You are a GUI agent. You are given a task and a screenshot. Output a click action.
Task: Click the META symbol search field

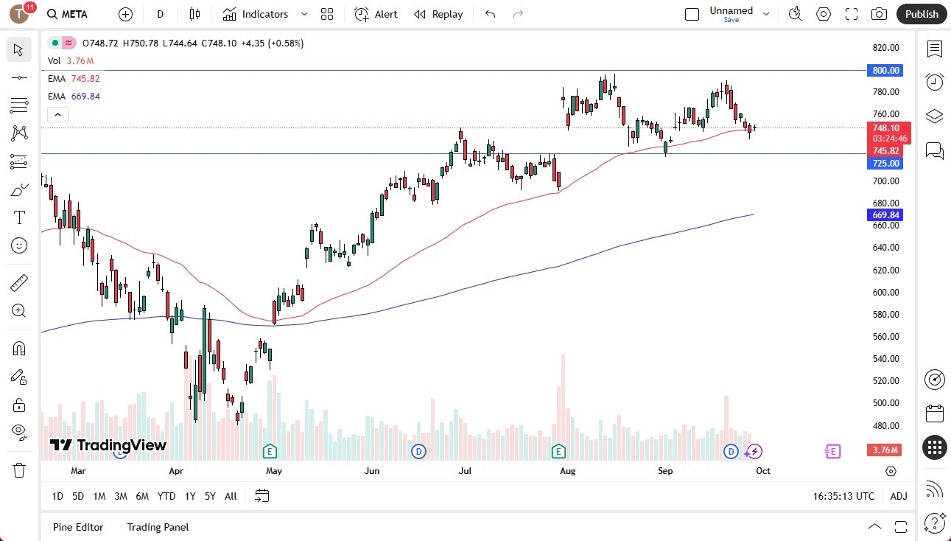click(x=68, y=14)
